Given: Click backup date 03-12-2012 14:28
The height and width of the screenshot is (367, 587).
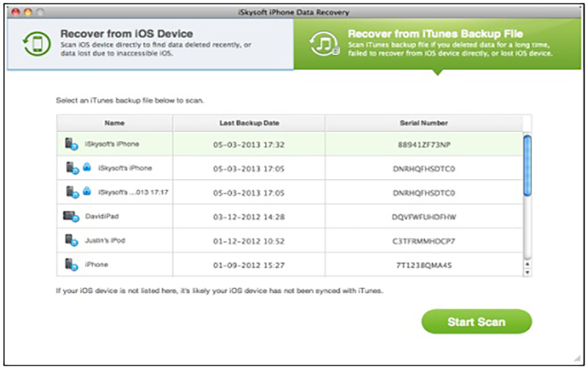Looking at the screenshot, I should (x=249, y=217).
